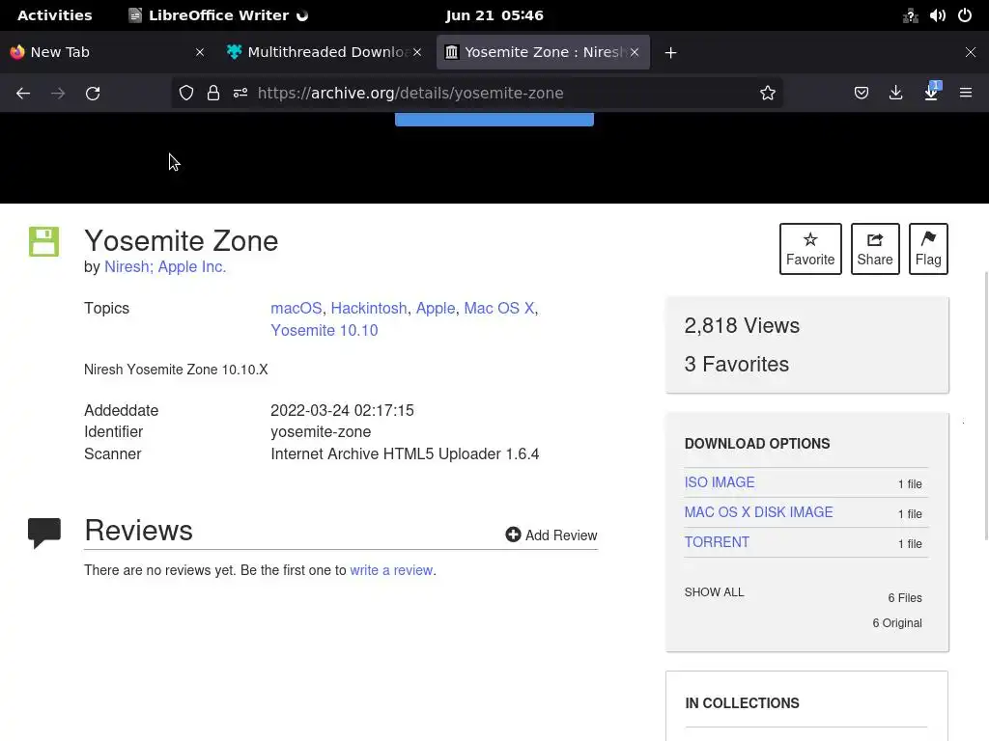Click the Favorite star button
This screenshot has width=989, height=741.
click(x=809, y=249)
